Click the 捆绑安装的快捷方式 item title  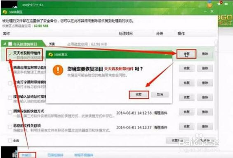[x=29, y=111]
